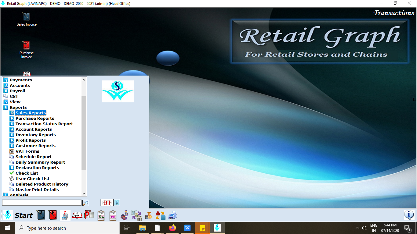Click the blue play arrow next to EXIT
The width and height of the screenshot is (417, 234).
pos(117,203)
